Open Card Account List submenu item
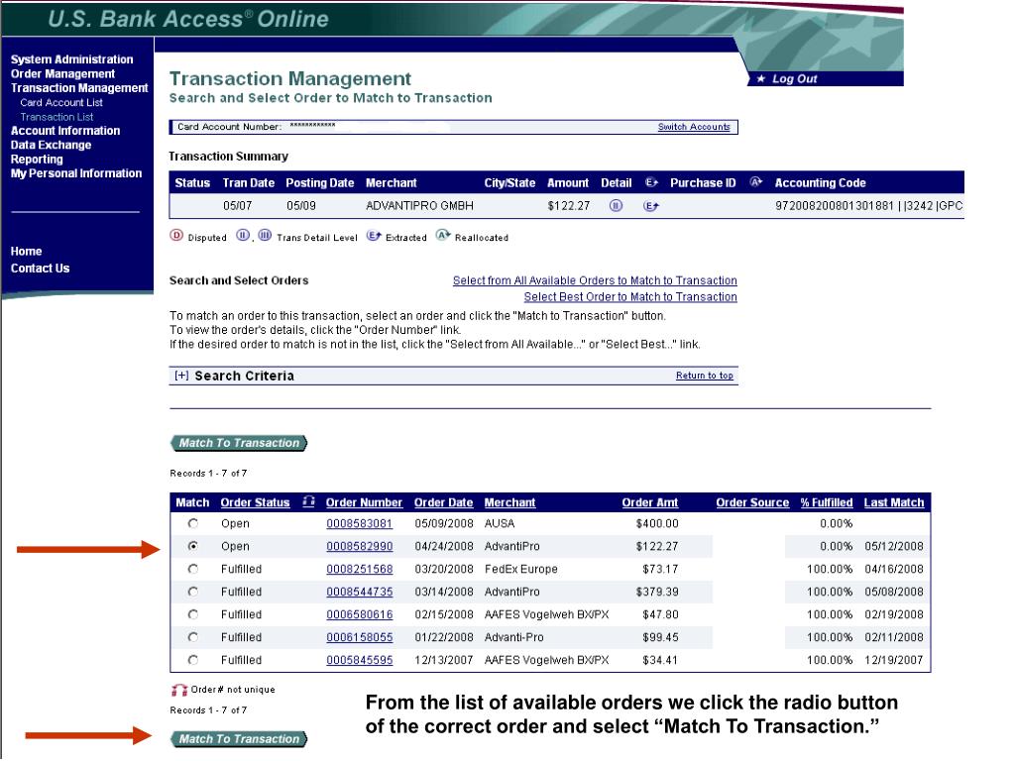The height and width of the screenshot is (761, 1015). (x=61, y=102)
